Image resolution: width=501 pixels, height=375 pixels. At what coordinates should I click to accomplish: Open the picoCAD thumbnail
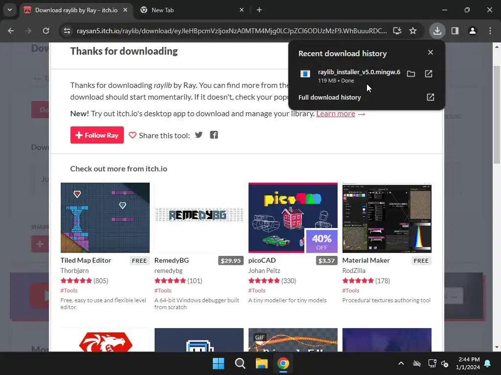click(x=293, y=218)
